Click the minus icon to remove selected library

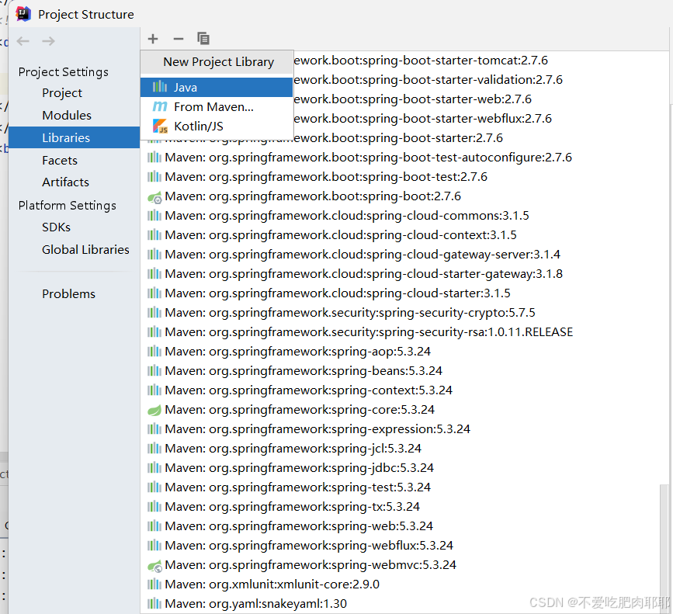coord(178,38)
